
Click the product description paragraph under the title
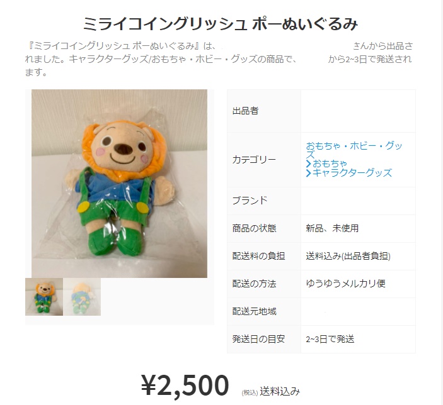click(x=219, y=59)
